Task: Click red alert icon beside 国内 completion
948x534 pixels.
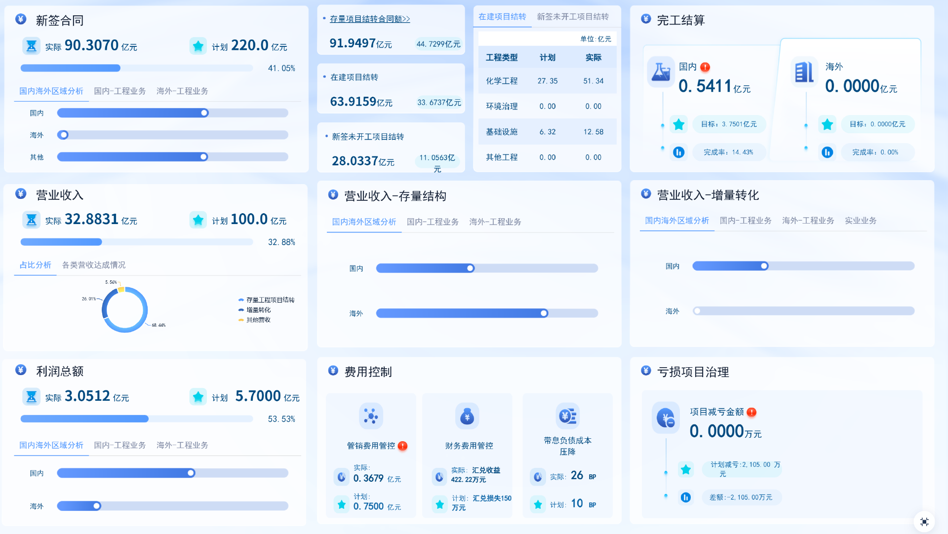Action: click(x=705, y=67)
